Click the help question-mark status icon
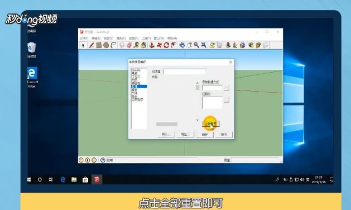Screen dimensions: 351x210 point(103,160)
